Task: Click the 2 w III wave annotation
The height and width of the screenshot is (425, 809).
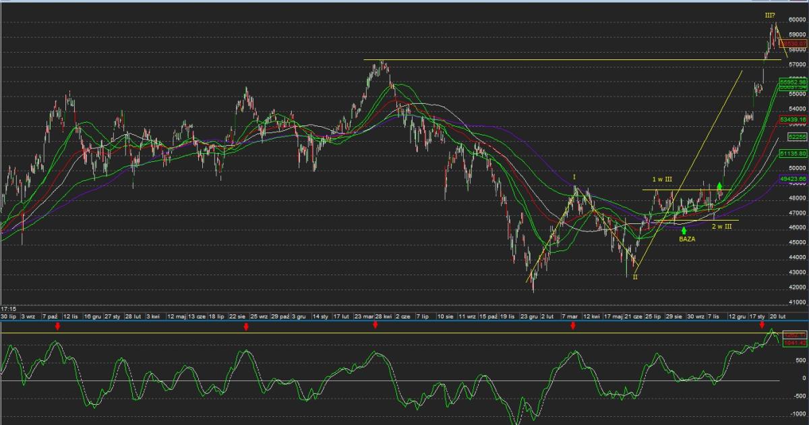Action: (x=721, y=227)
